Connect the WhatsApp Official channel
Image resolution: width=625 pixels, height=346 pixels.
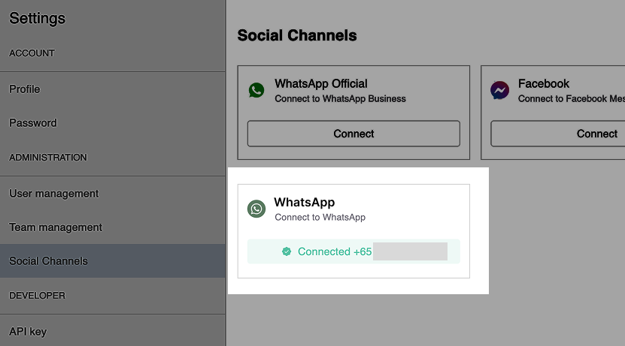pyautogui.click(x=353, y=134)
